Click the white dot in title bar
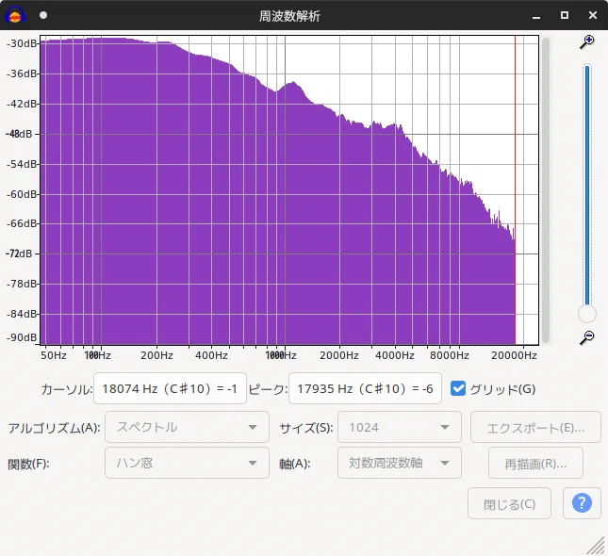The image size is (608, 556). tap(43, 15)
